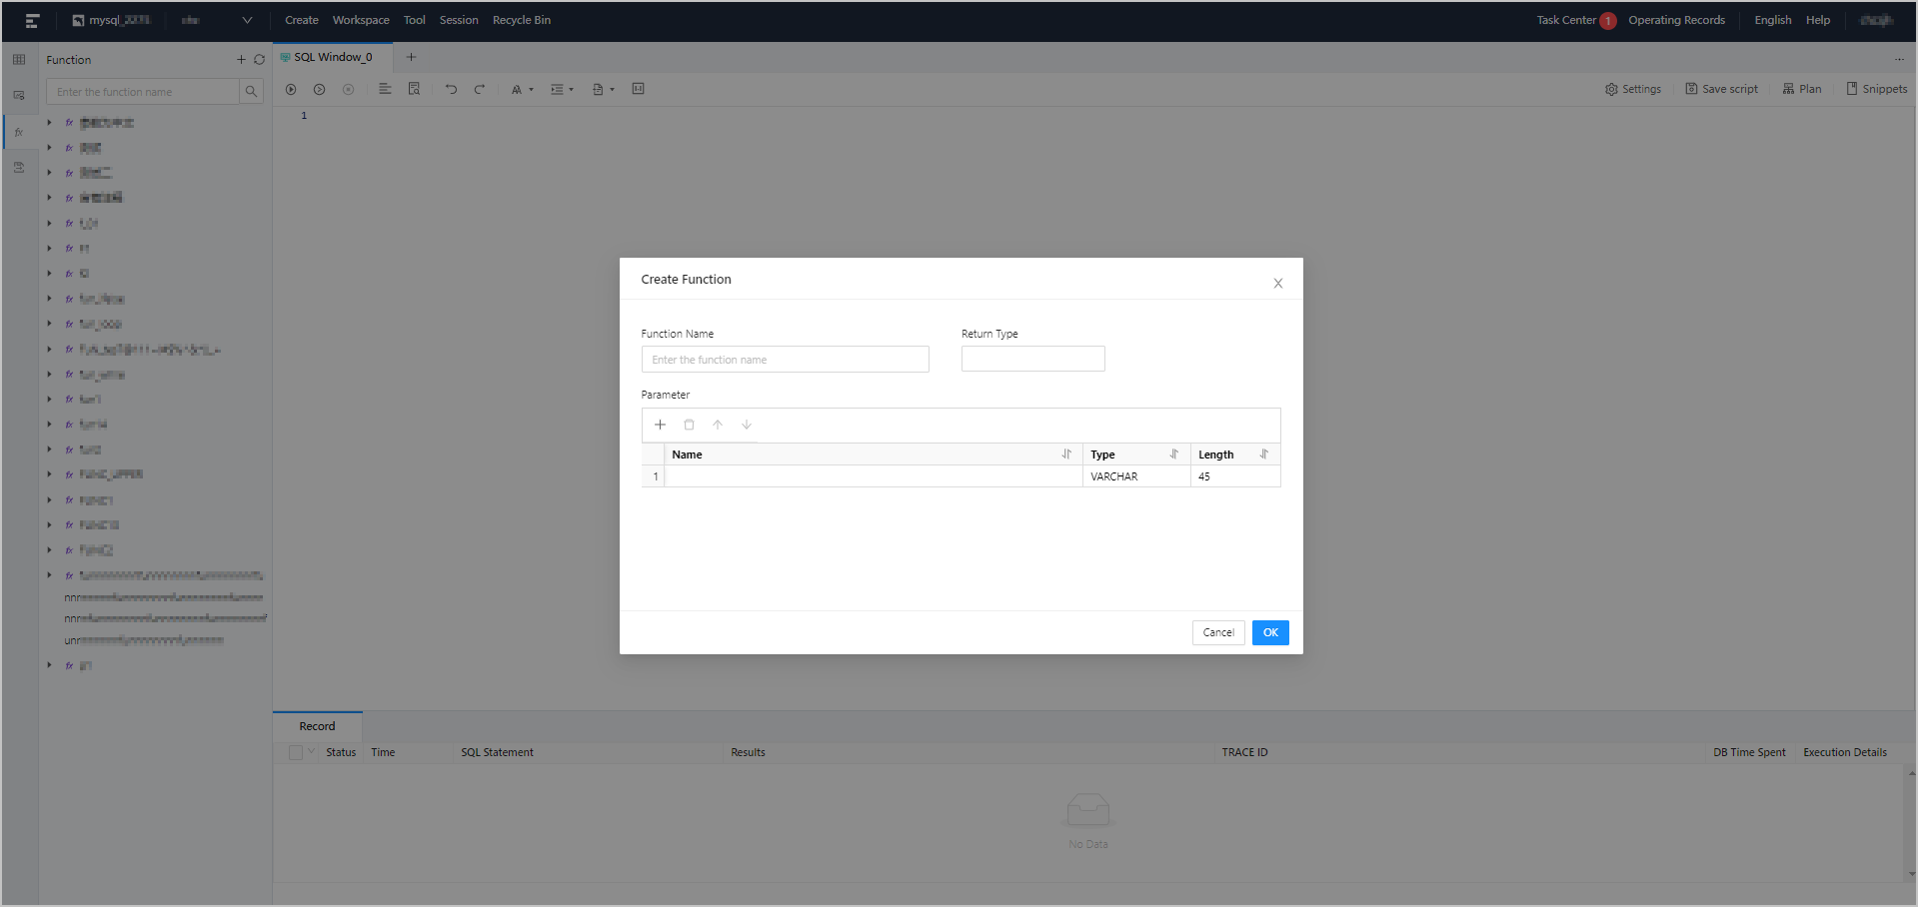
Task: Click the Undo icon in the SQL toolbar
Action: pyautogui.click(x=451, y=89)
